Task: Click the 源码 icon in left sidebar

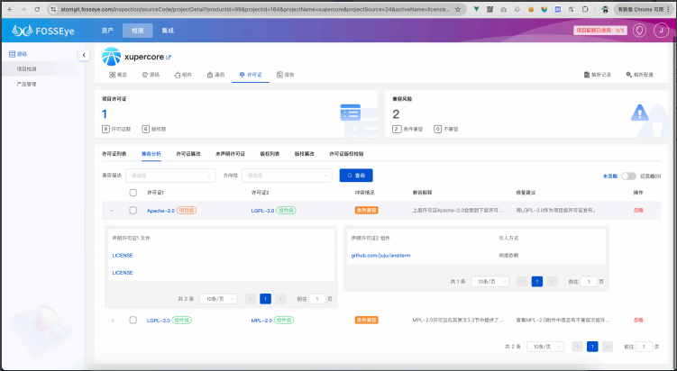Action: point(12,54)
